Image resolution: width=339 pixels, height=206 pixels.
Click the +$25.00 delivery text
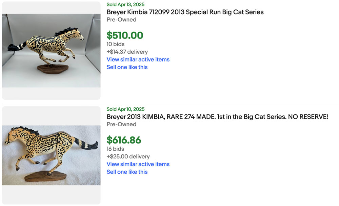coord(128,157)
